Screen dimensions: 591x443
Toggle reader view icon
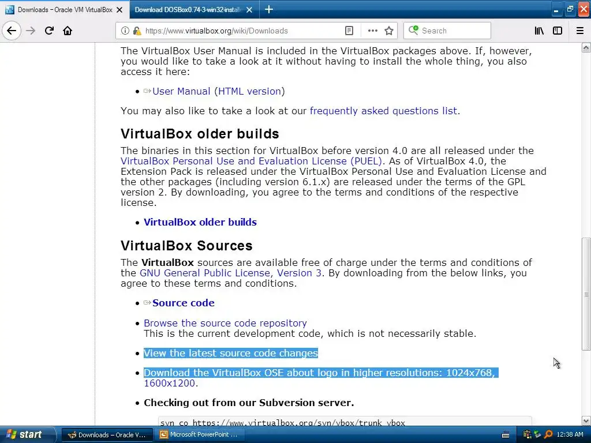[349, 31]
